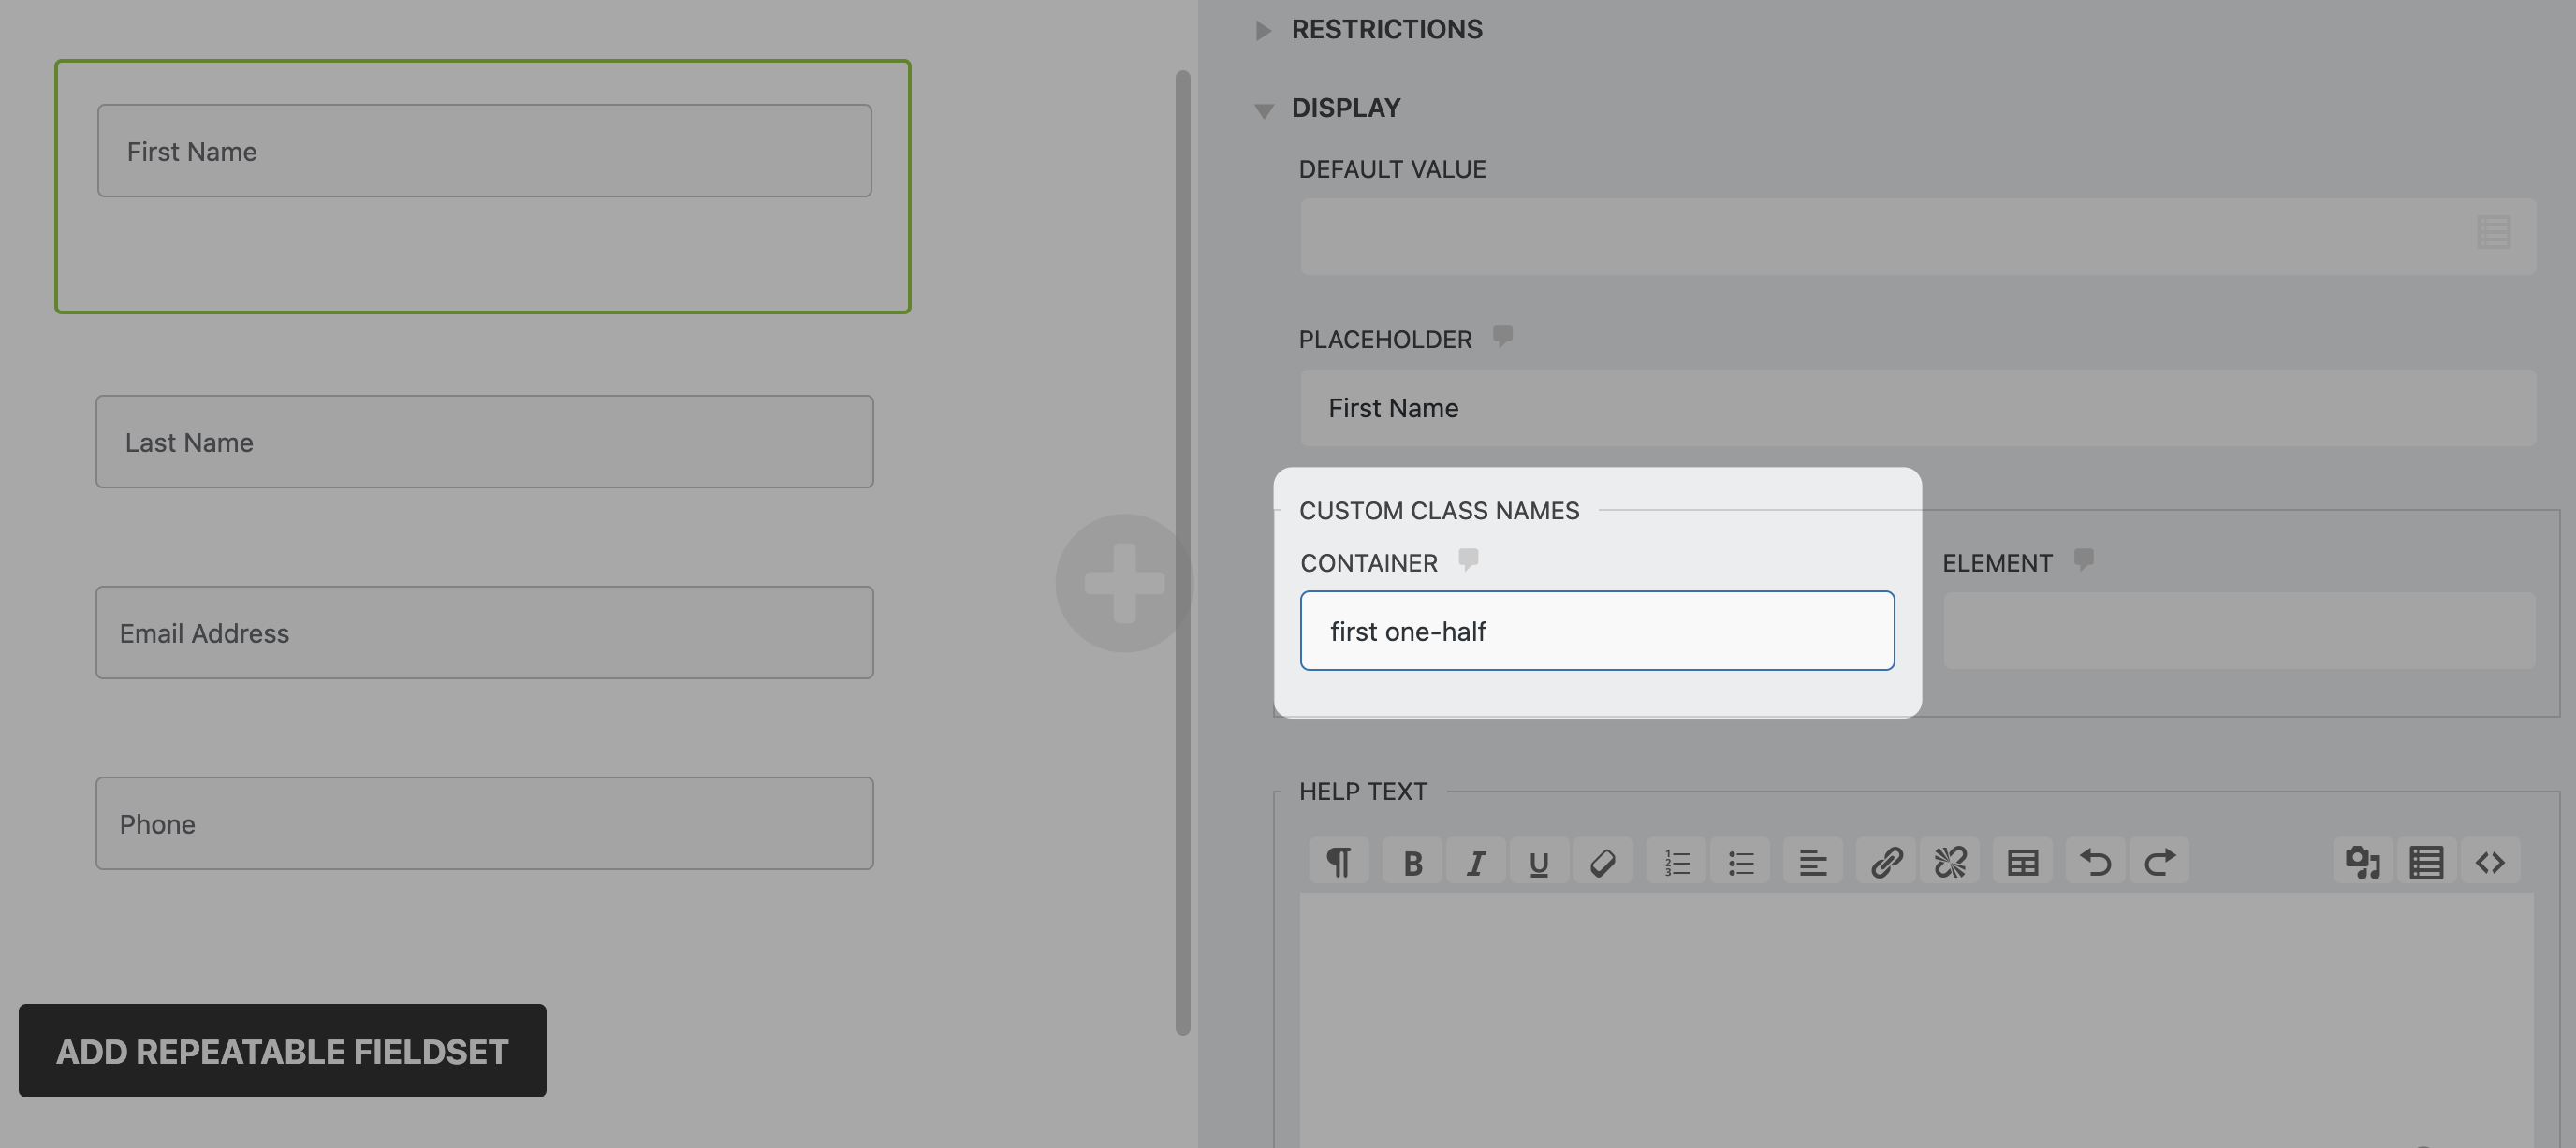Screen dimensions: 2576x1148
Task: Open the insert media icon
Action: tap(2363, 863)
